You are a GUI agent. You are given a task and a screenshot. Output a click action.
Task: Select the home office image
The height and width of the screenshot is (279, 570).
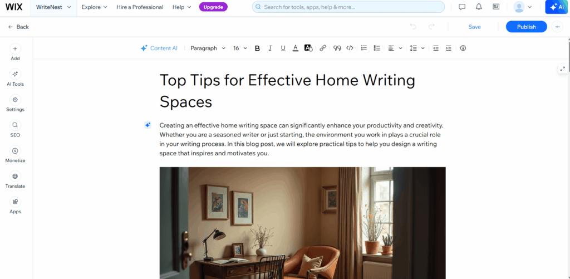302,223
